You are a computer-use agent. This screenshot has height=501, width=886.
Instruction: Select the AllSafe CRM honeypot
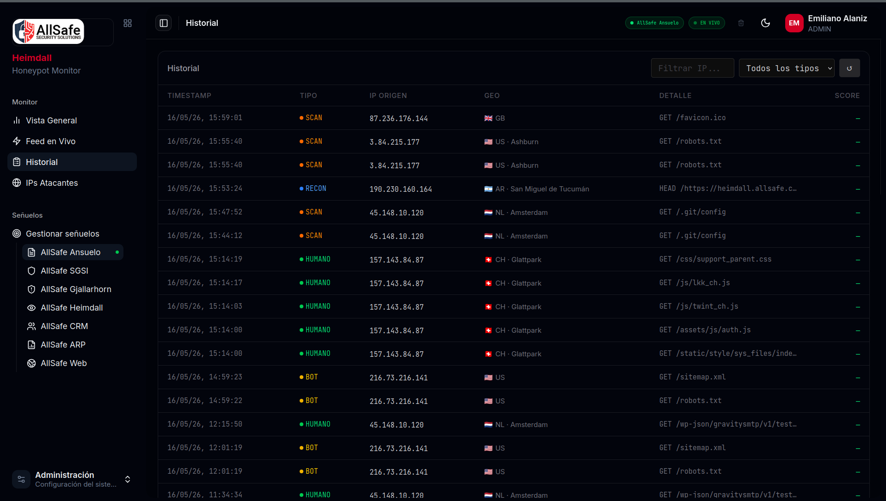73,326
